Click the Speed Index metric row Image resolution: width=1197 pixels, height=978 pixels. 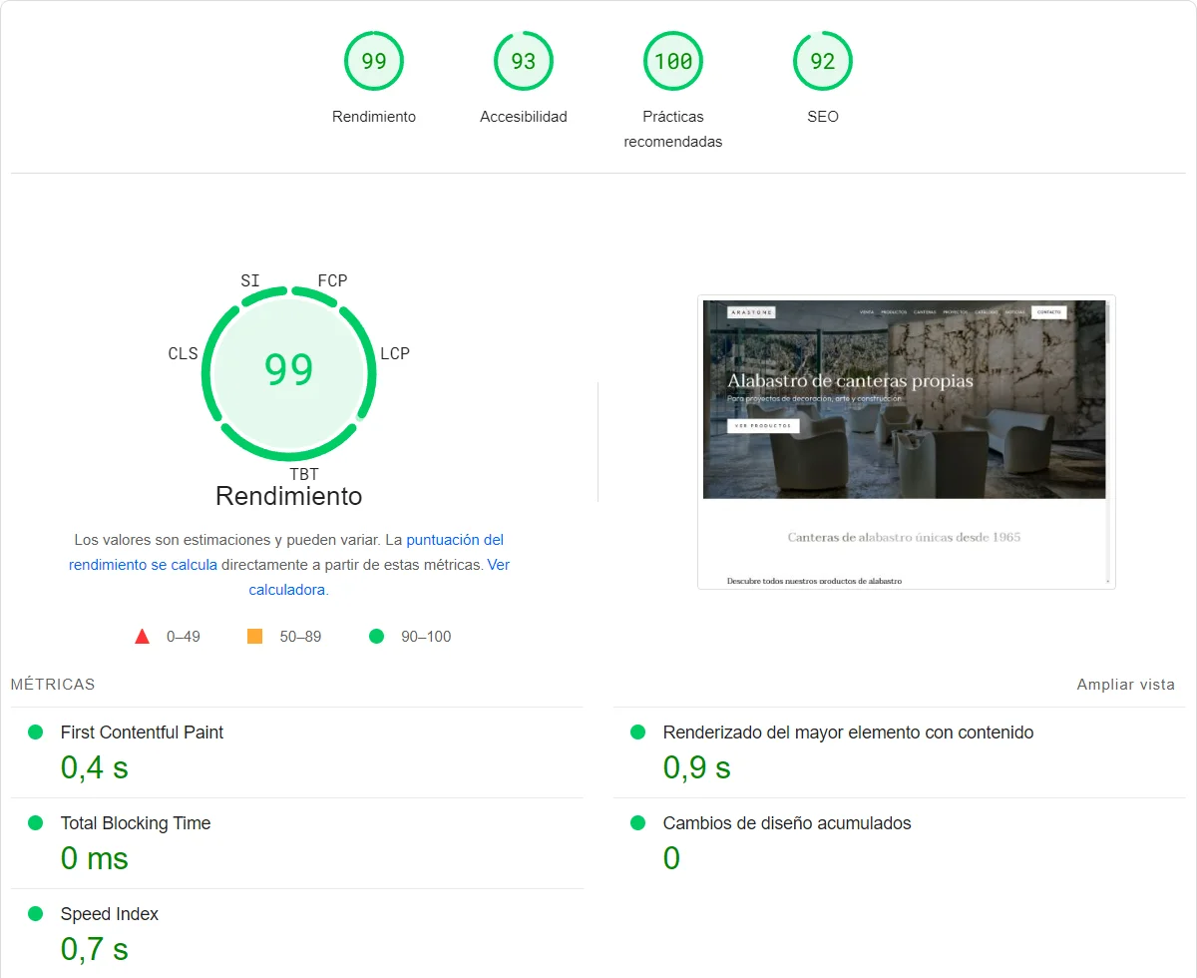point(110,914)
